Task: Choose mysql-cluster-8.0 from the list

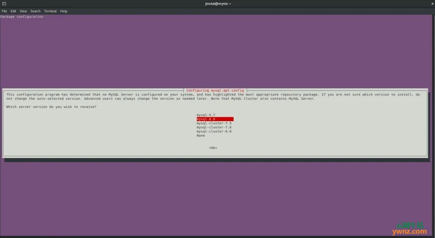Action: (x=214, y=131)
